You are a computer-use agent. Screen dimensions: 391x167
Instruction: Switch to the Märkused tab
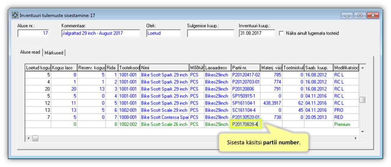(x=54, y=52)
